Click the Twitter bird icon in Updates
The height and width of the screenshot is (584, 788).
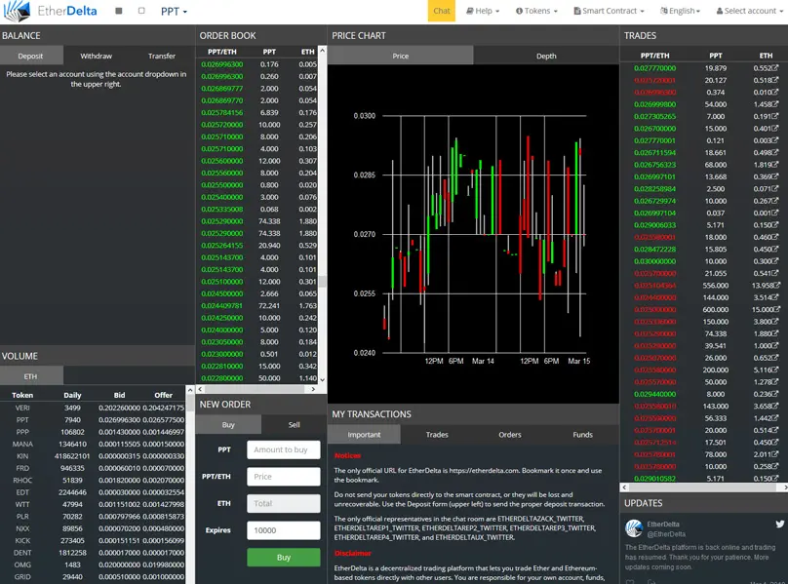coord(779,525)
